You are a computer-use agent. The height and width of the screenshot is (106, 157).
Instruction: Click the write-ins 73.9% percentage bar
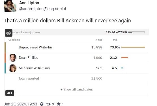coord(133,47)
